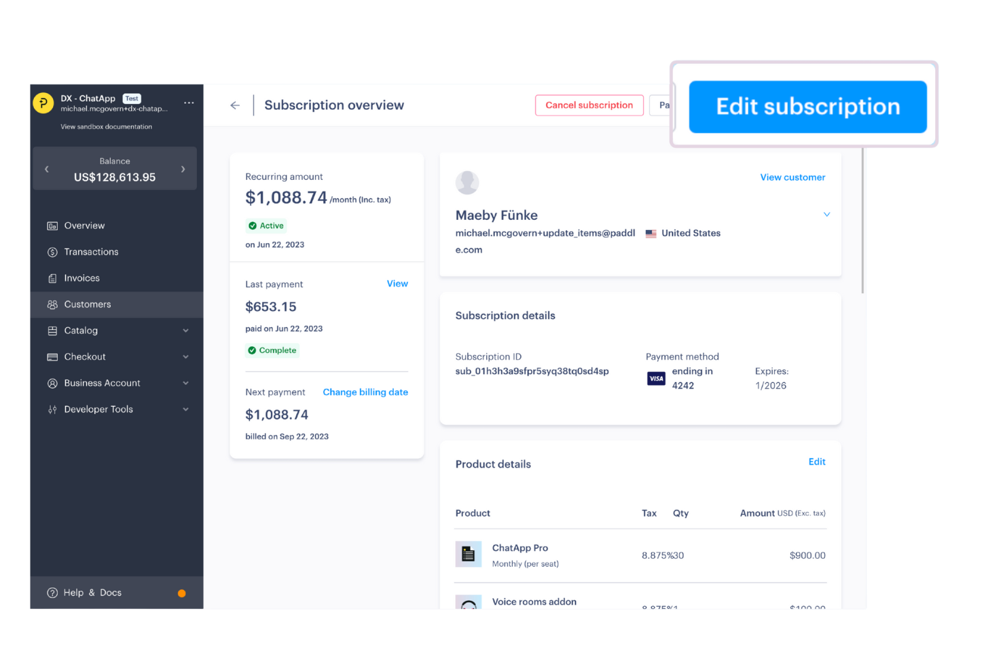
Task: Click the $900.00 amount for ChatApp Pro
Action: point(807,555)
